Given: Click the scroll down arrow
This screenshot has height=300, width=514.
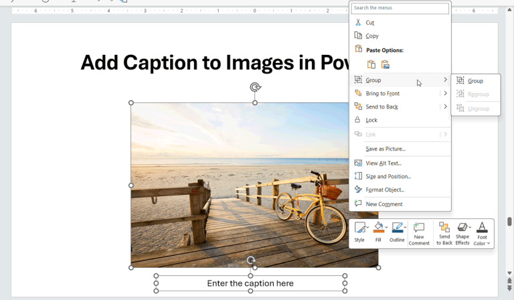Looking at the screenshot, I should (509, 273).
